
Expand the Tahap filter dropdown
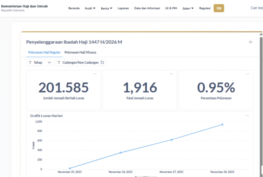tap(49, 62)
